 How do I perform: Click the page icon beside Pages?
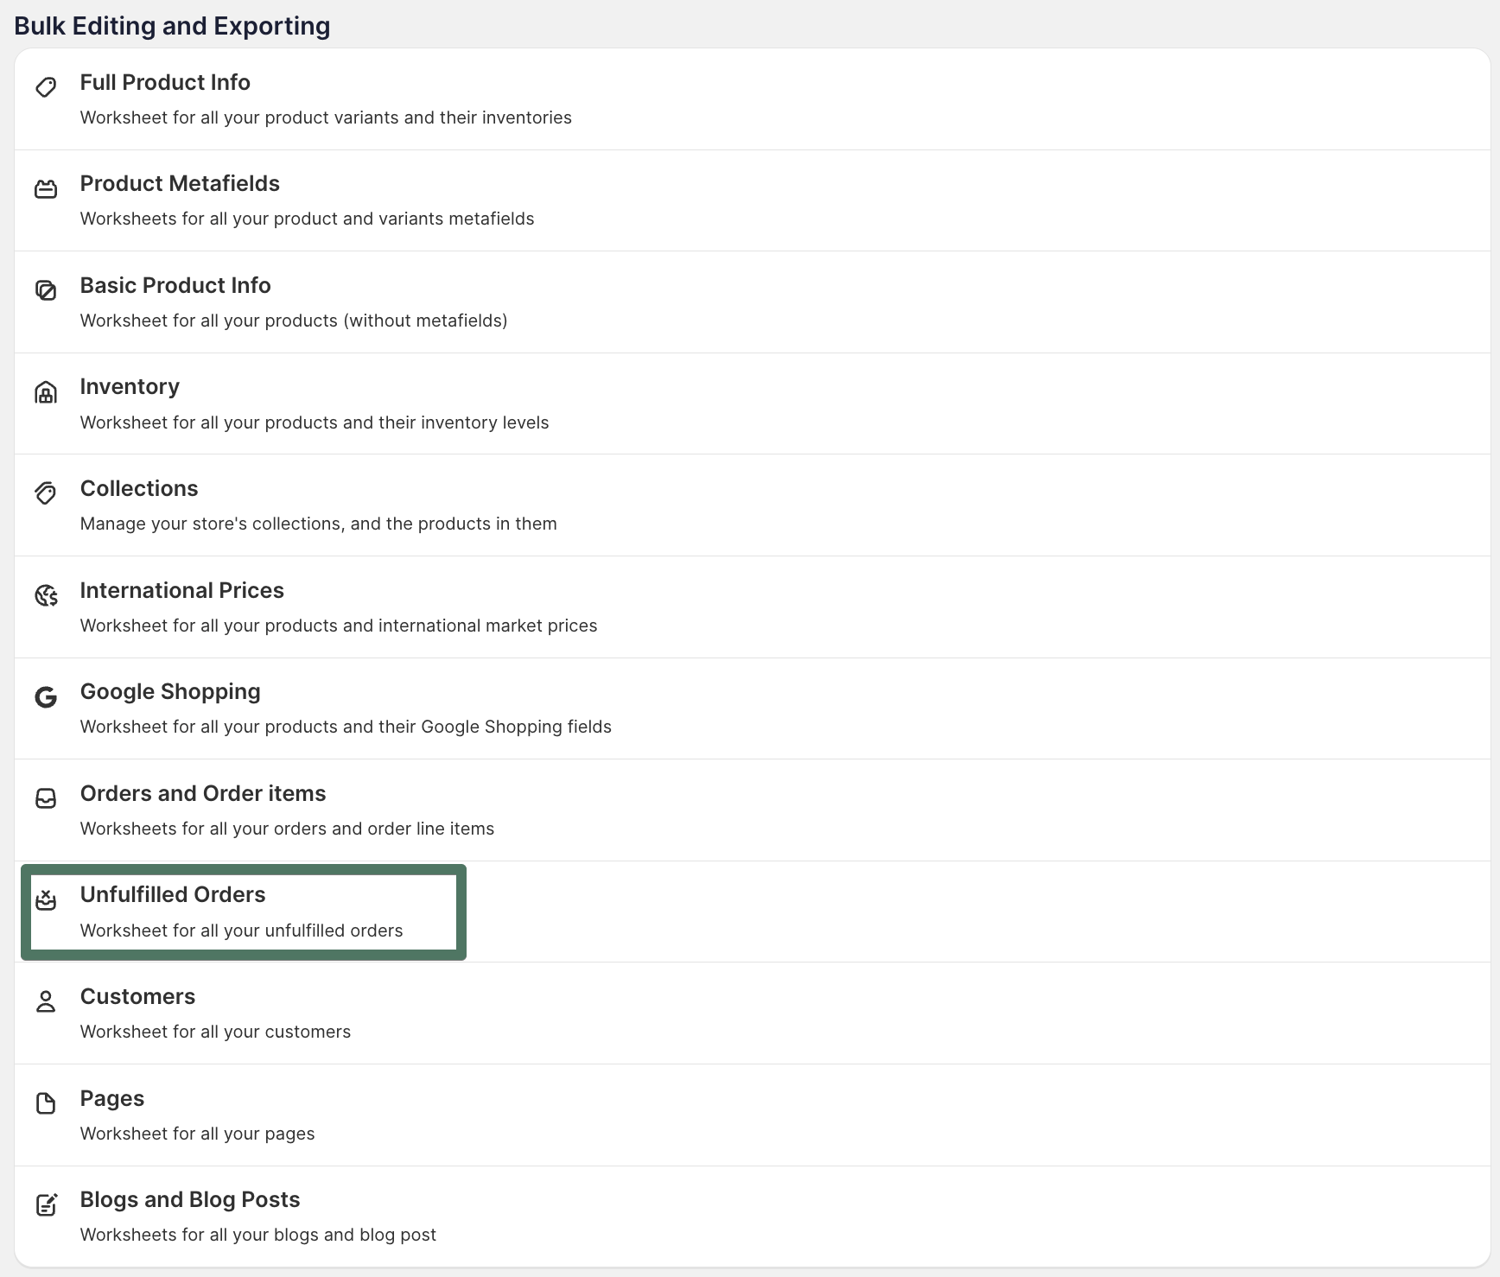[46, 1103]
